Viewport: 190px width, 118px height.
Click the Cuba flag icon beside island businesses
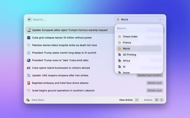pos(29,68)
